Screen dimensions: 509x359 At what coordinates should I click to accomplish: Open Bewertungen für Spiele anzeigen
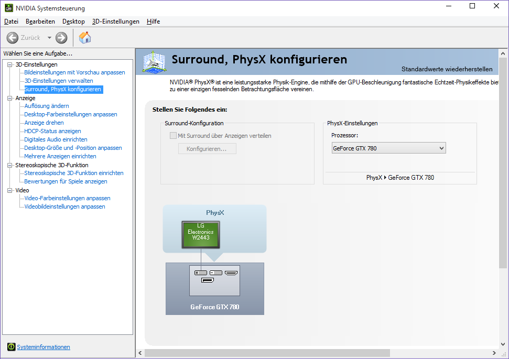pos(66,181)
